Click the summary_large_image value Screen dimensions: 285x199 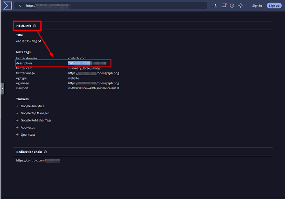[x=84, y=68]
